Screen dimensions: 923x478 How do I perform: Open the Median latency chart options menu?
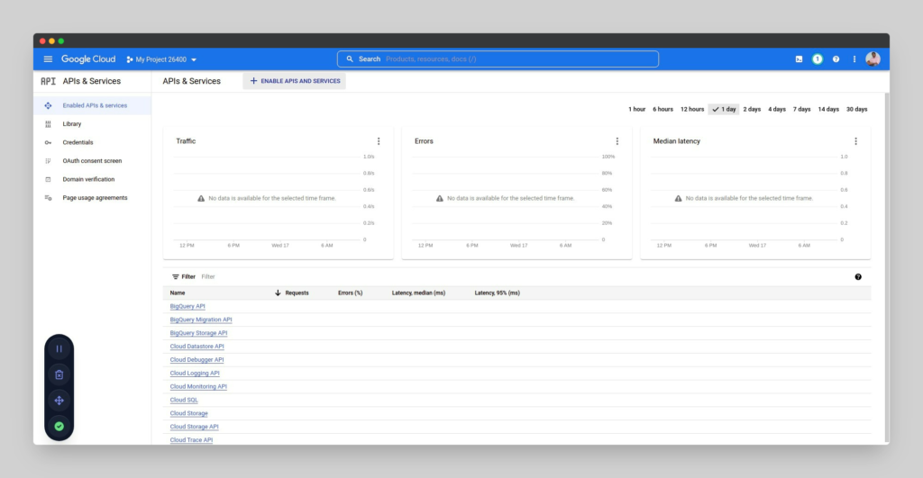pyautogui.click(x=855, y=141)
